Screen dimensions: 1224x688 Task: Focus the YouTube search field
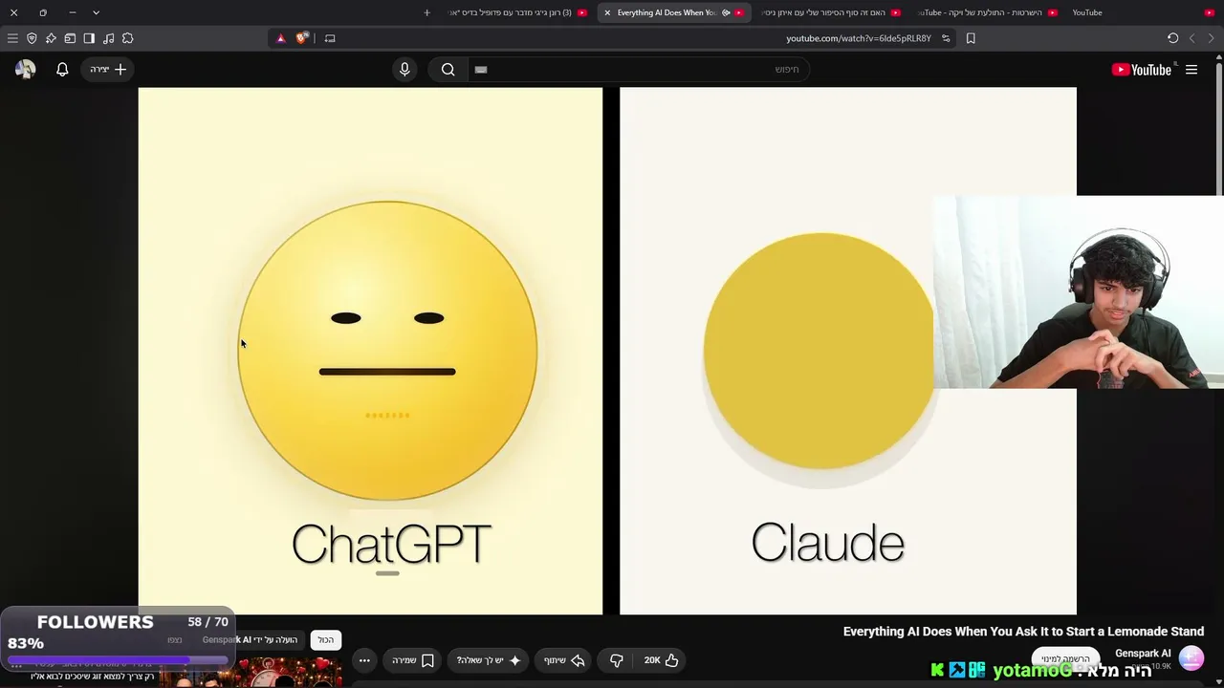[639, 70]
